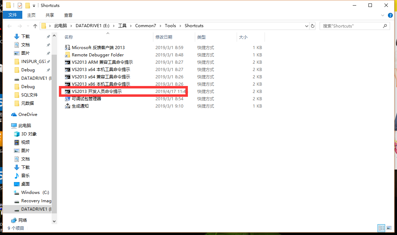Click 此电脑 in the address breadcrumb
The image size is (397, 235).
(61, 25)
